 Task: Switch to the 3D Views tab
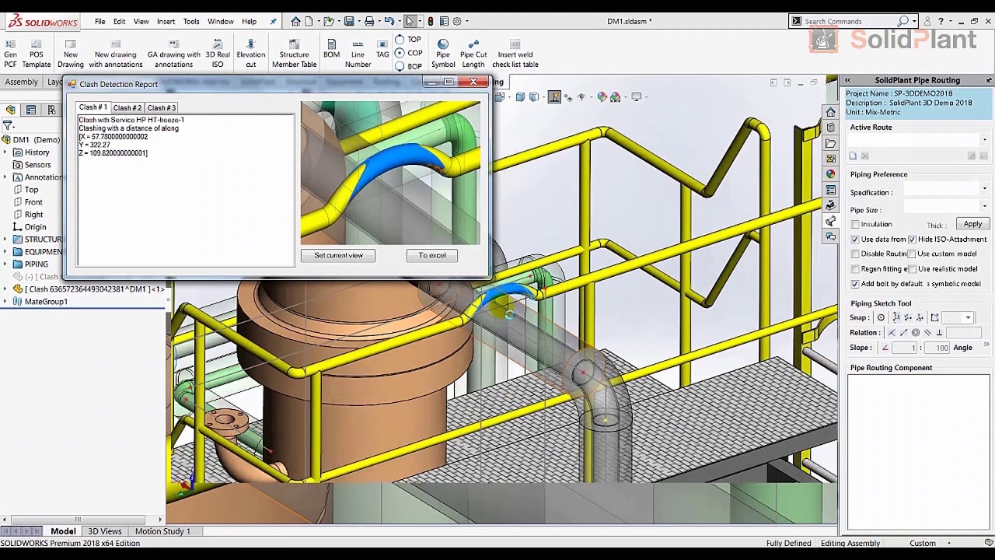tap(105, 531)
